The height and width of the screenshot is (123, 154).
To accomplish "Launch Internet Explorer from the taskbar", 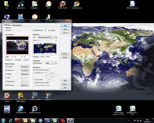I will tap(11, 121).
